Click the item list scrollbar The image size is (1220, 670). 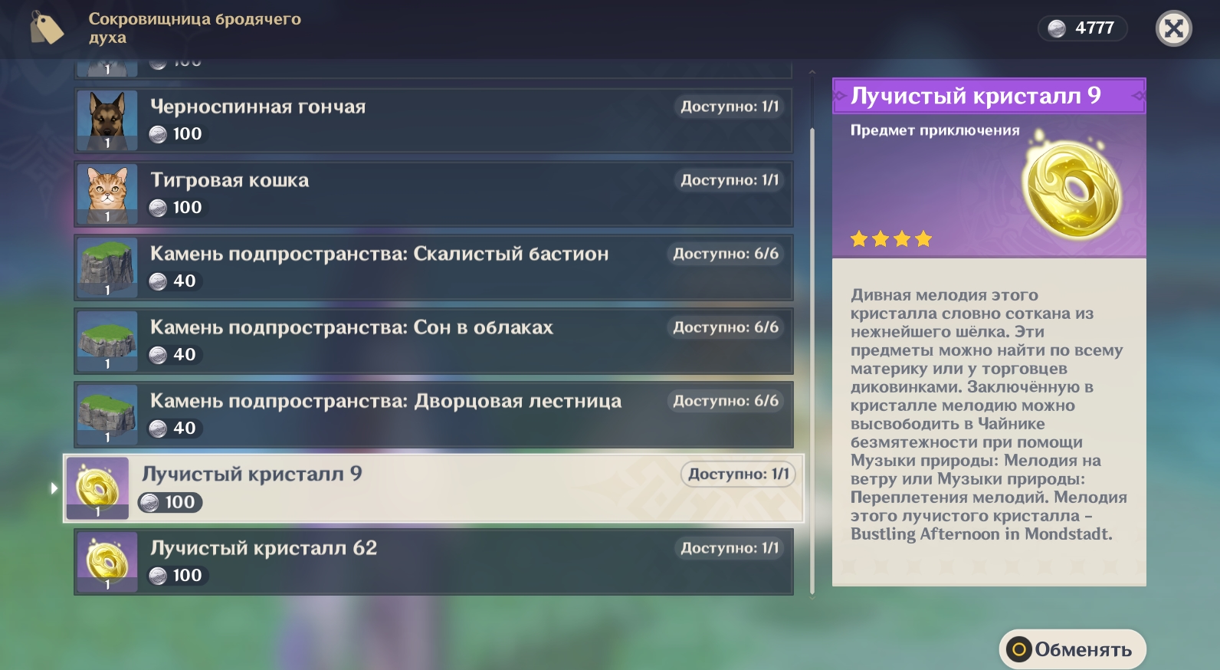812,360
